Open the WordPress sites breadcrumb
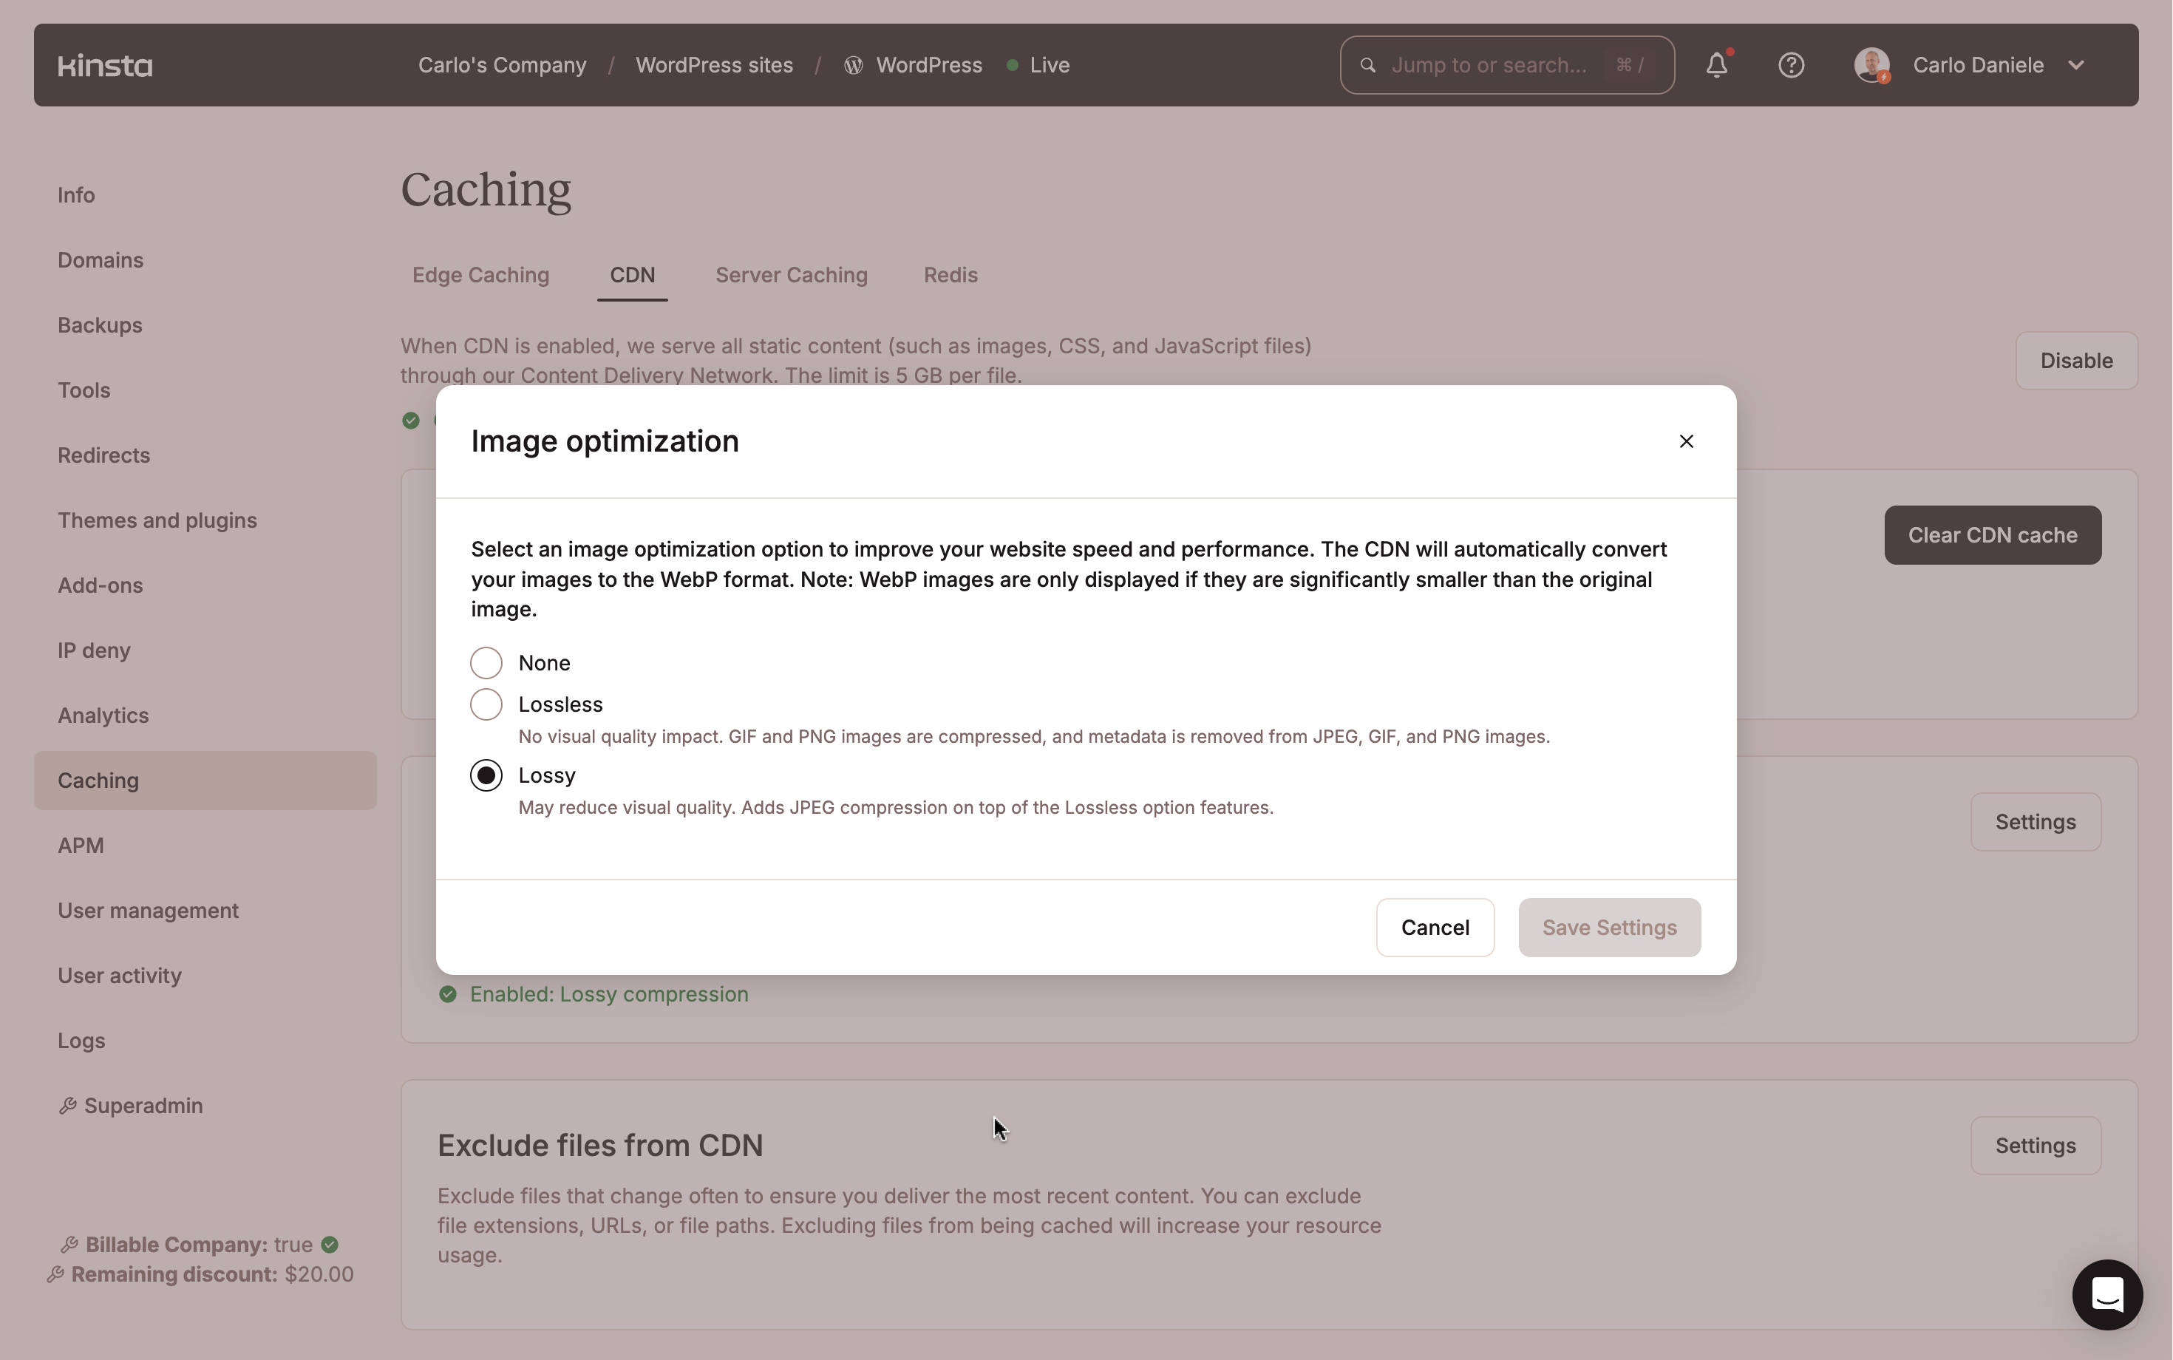This screenshot has height=1360, width=2173. pos(714,66)
